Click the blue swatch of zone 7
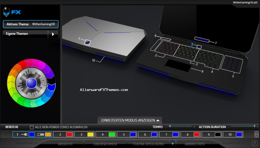The height and width of the screenshot is (148, 260). coord(175,134)
